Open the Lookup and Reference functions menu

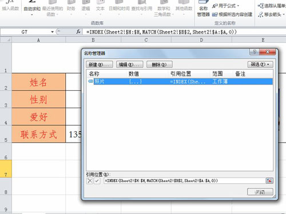point(142,9)
